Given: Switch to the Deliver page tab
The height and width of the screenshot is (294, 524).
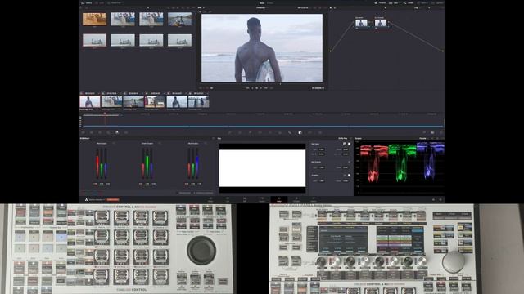Looking at the screenshot, I should pos(314,199).
